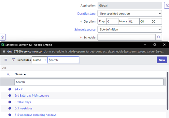Open the Schedules list hamburger menu
This screenshot has height=118, width=169.
(x=6, y=60)
